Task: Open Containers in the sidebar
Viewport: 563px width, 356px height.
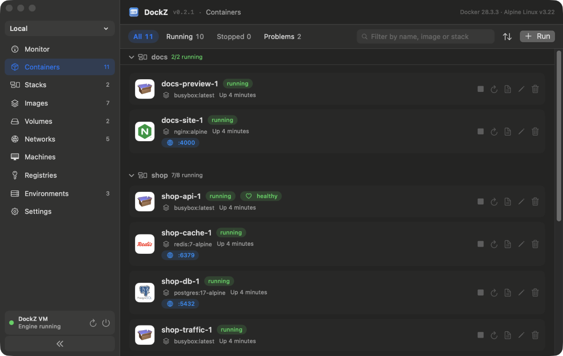Action: (x=60, y=67)
